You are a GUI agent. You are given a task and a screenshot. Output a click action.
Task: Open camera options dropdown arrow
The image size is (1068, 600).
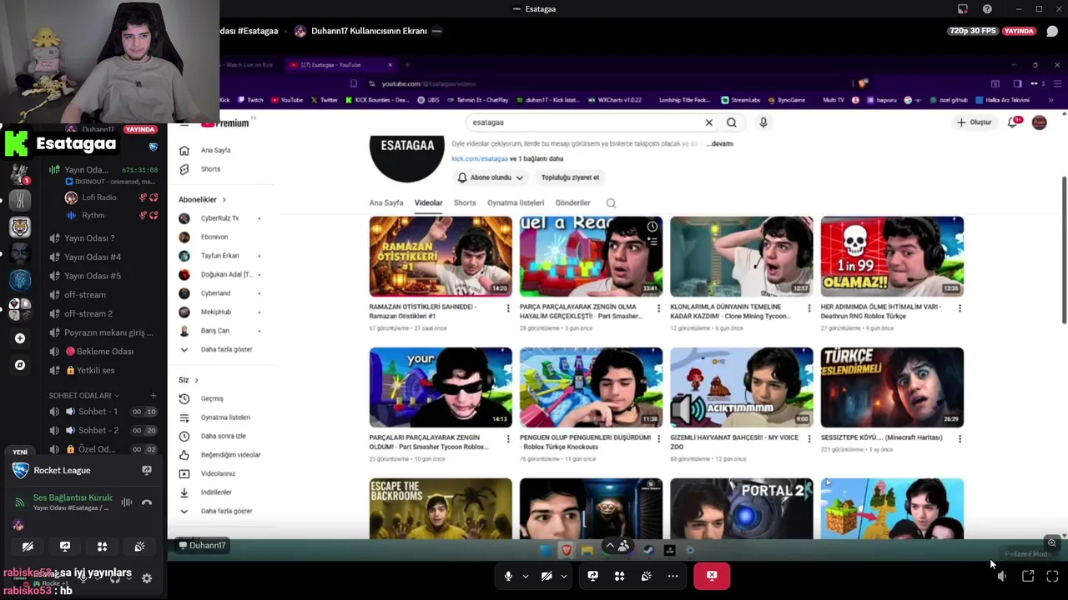(563, 576)
